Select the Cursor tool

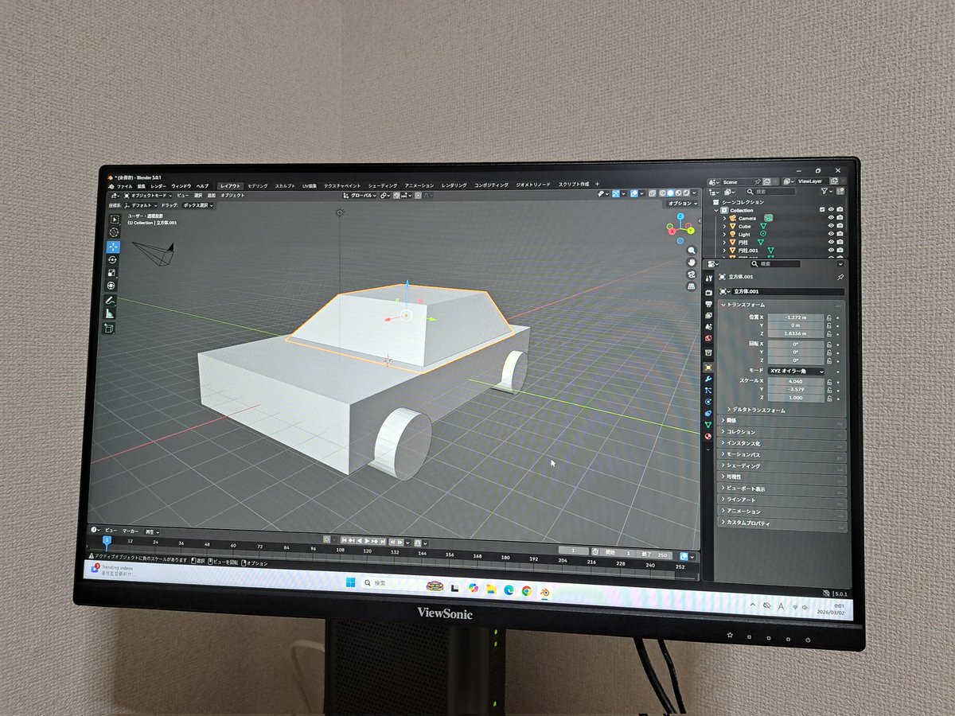(x=113, y=232)
